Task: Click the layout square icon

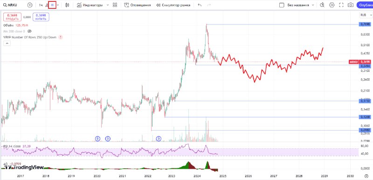Action: 282,5
